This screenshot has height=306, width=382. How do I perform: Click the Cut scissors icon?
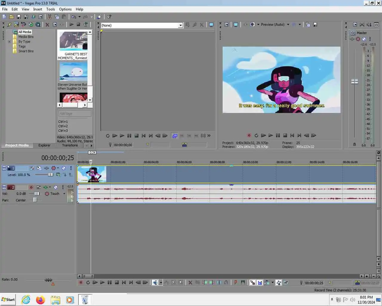point(50,17)
